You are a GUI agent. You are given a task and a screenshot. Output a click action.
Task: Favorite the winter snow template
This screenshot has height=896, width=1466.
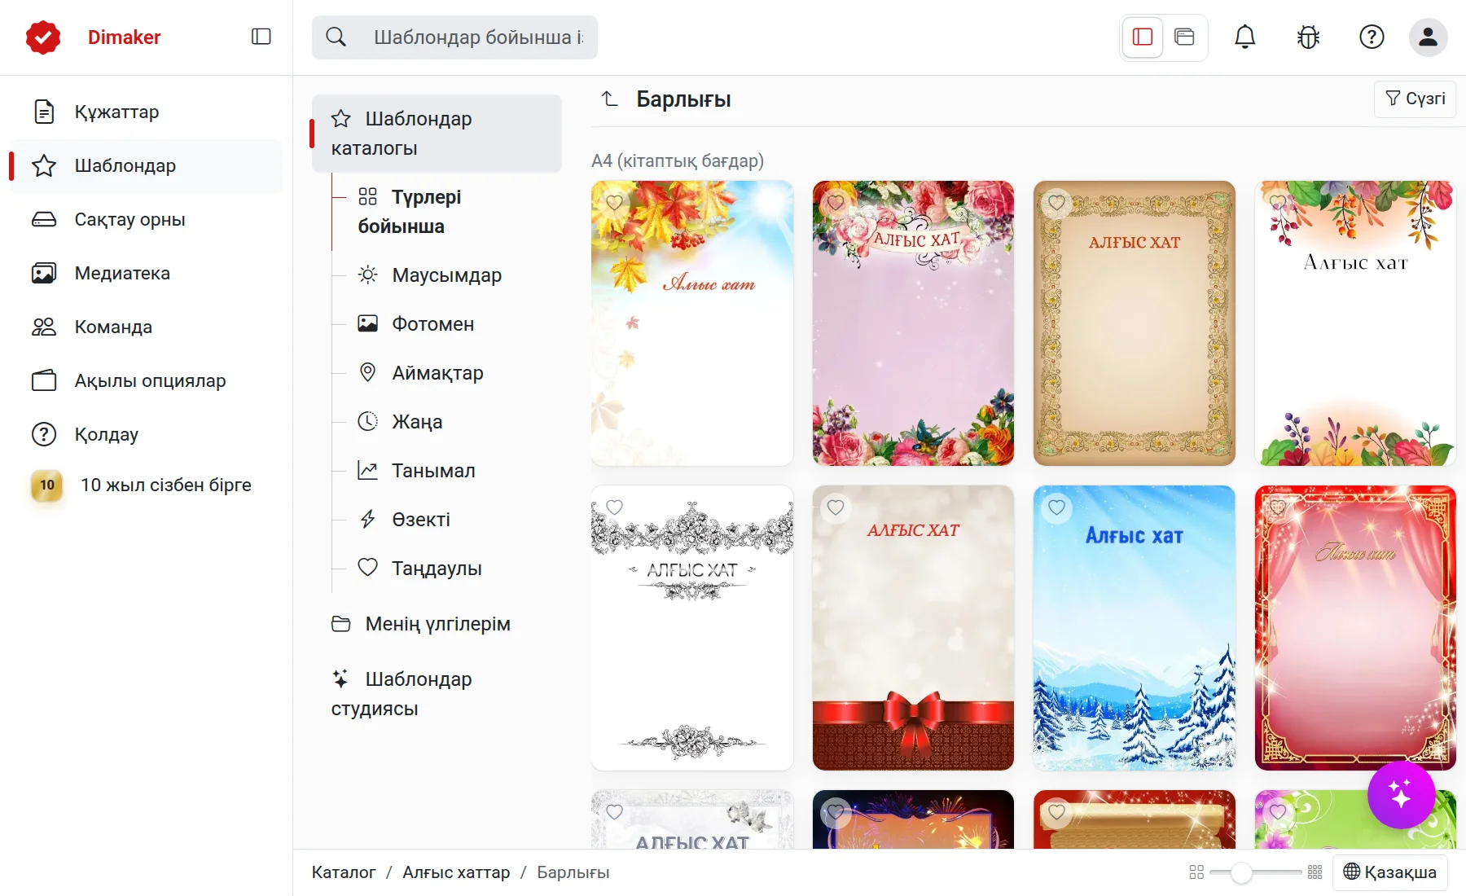click(x=1056, y=507)
